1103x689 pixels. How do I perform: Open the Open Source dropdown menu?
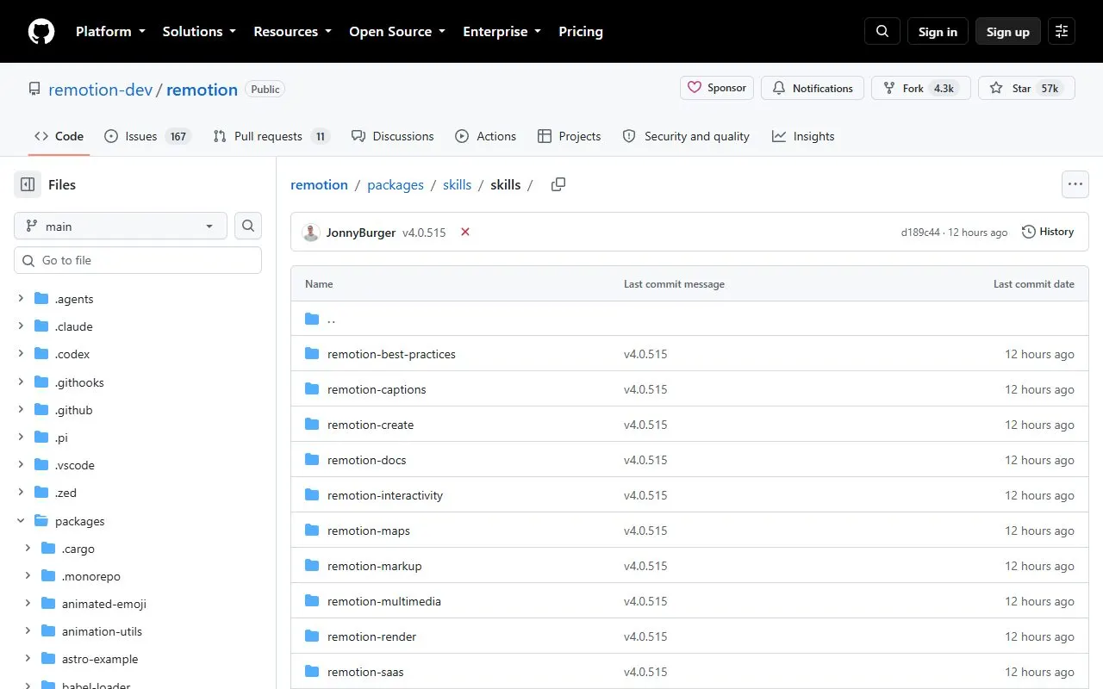coord(397,31)
